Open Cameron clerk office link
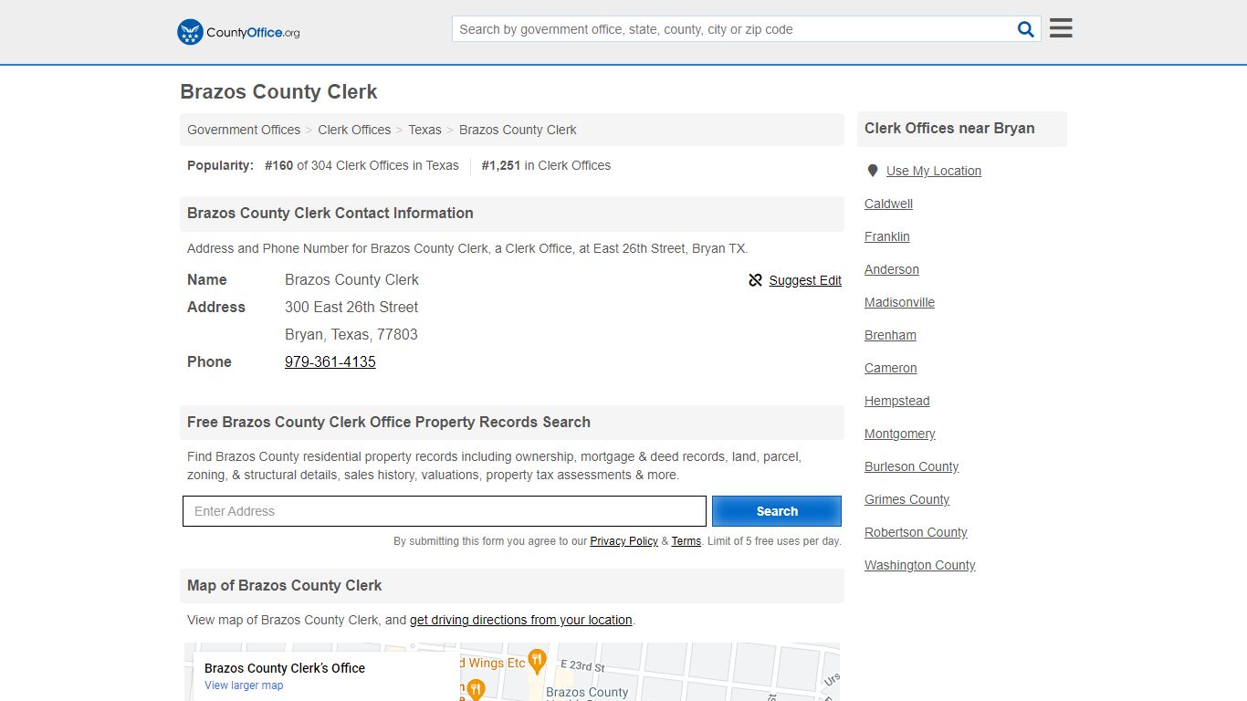This screenshot has height=701, width=1247. click(x=891, y=368)
